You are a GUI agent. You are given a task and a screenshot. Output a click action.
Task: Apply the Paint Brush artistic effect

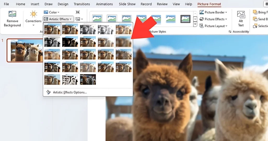(88, 42)
